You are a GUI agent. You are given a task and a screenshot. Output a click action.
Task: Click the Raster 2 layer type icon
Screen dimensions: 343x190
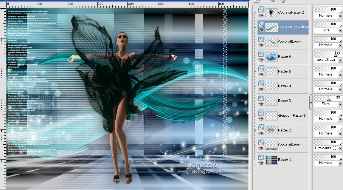coord(261,128)
